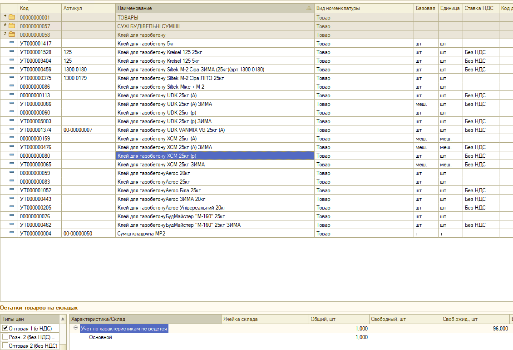
Task: Click item icon for row УТ000001528
Action: click(x=12, y=51)
